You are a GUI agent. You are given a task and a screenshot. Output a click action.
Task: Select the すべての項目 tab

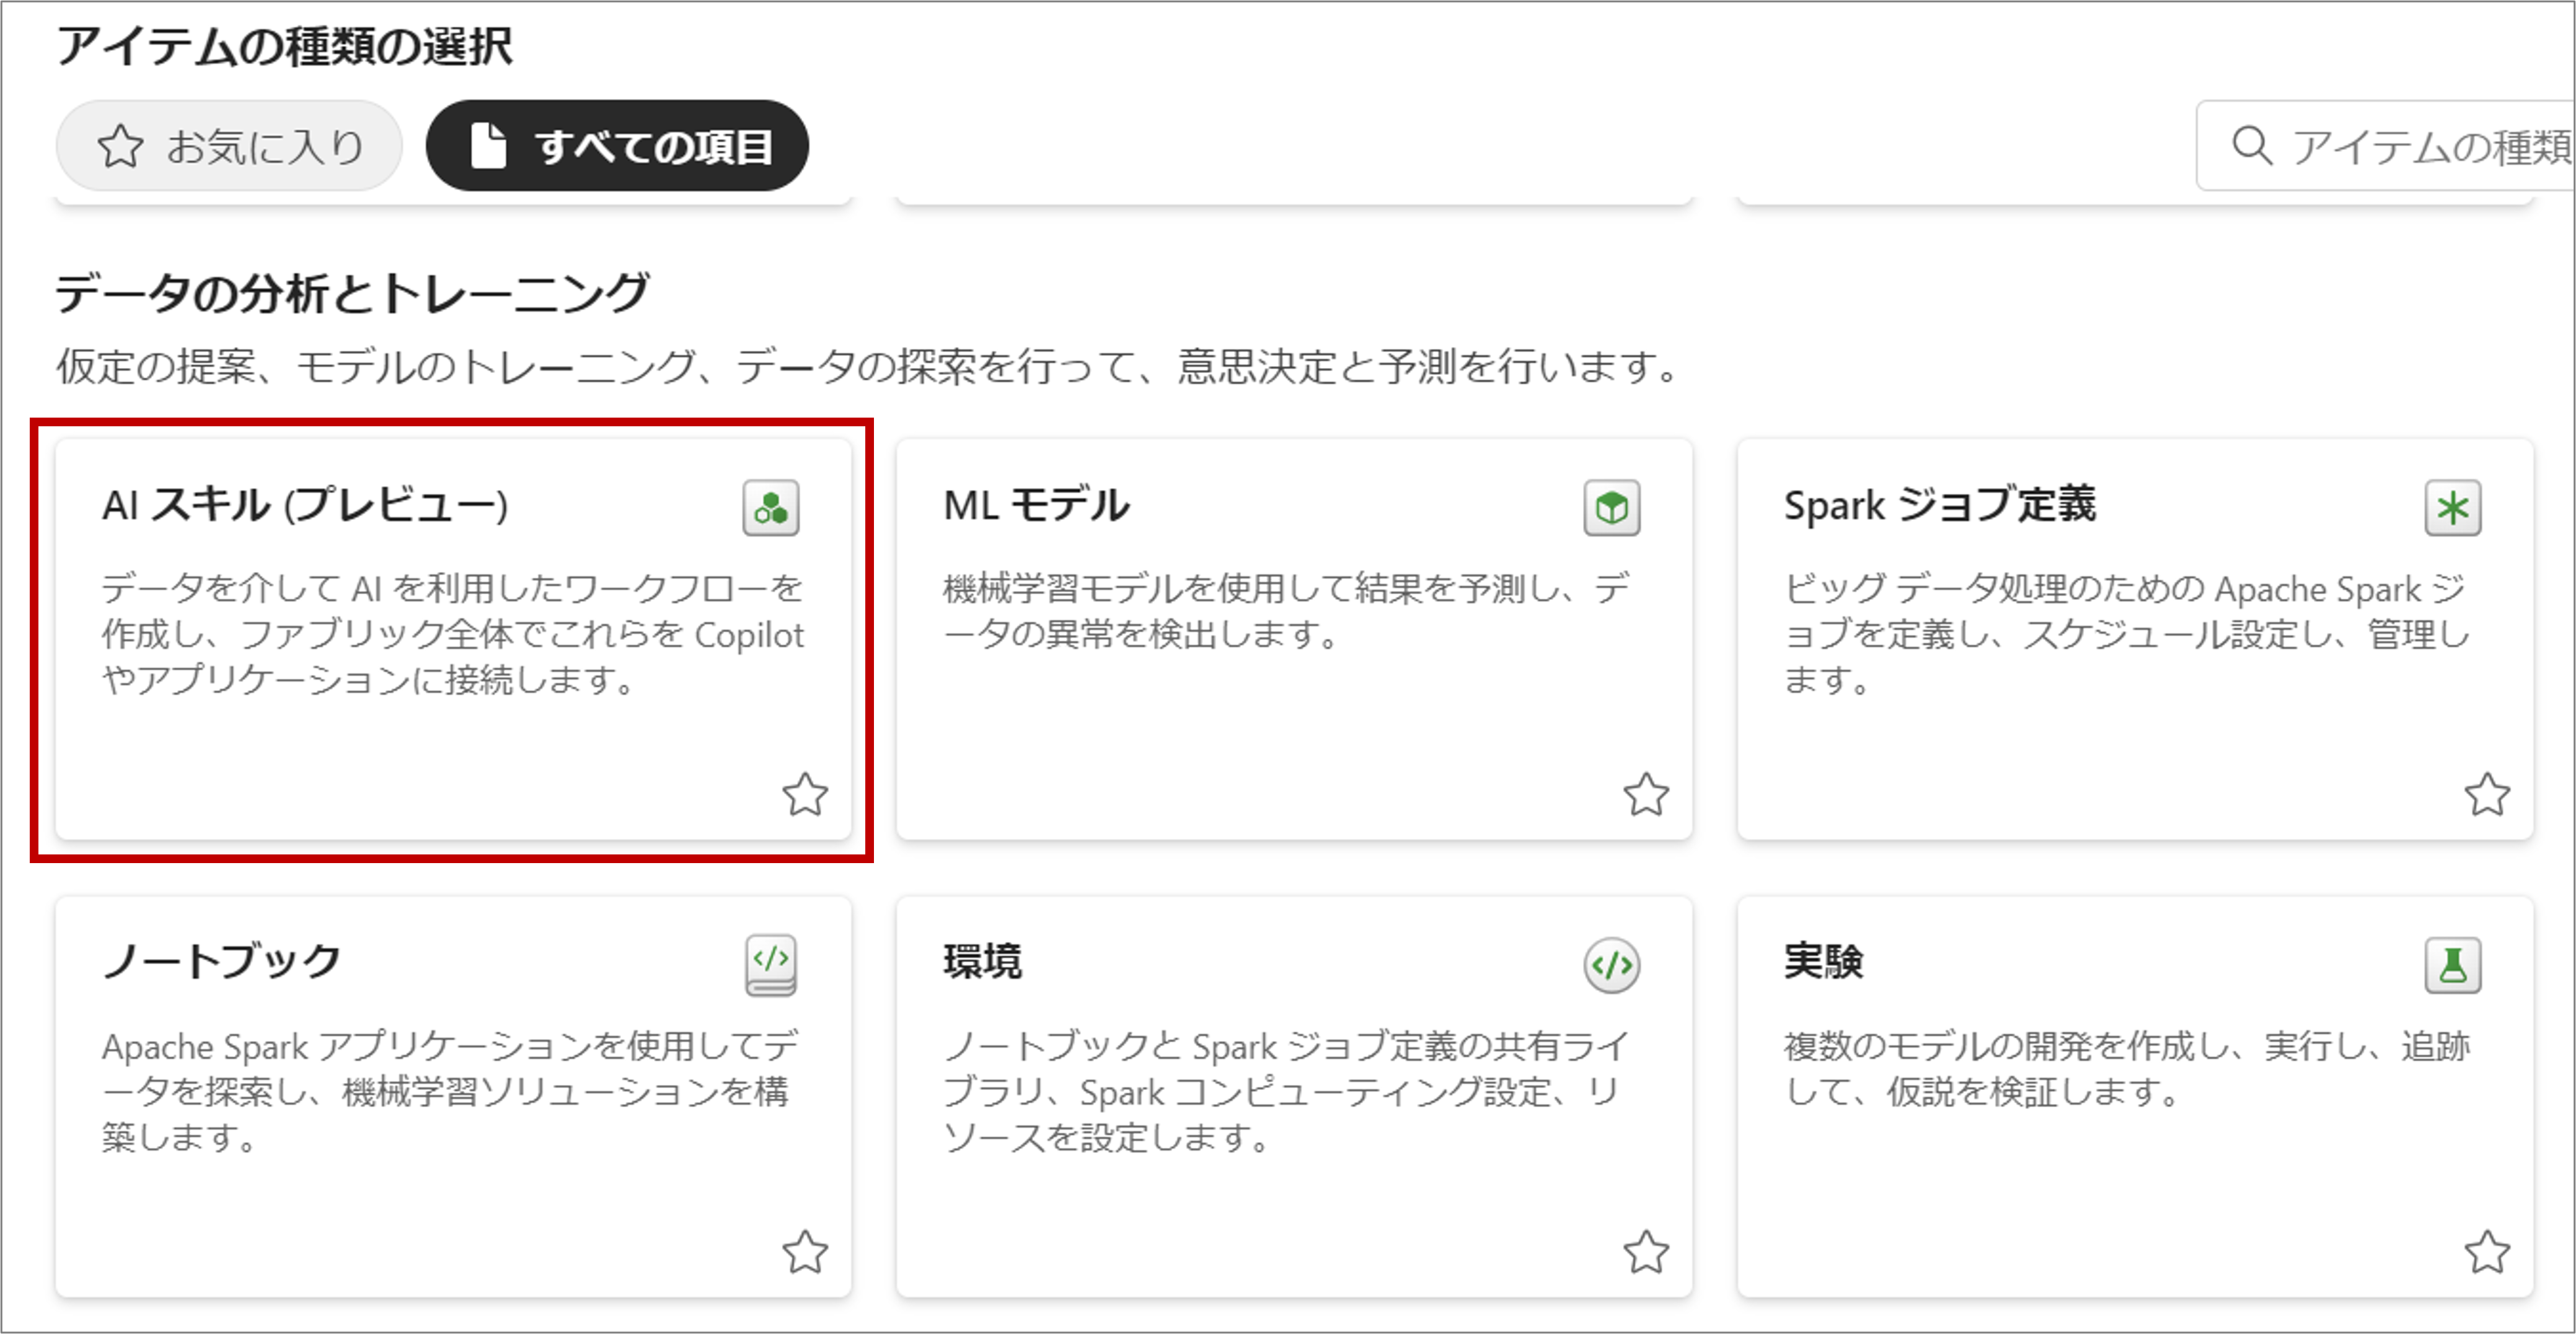pos(617,146)
